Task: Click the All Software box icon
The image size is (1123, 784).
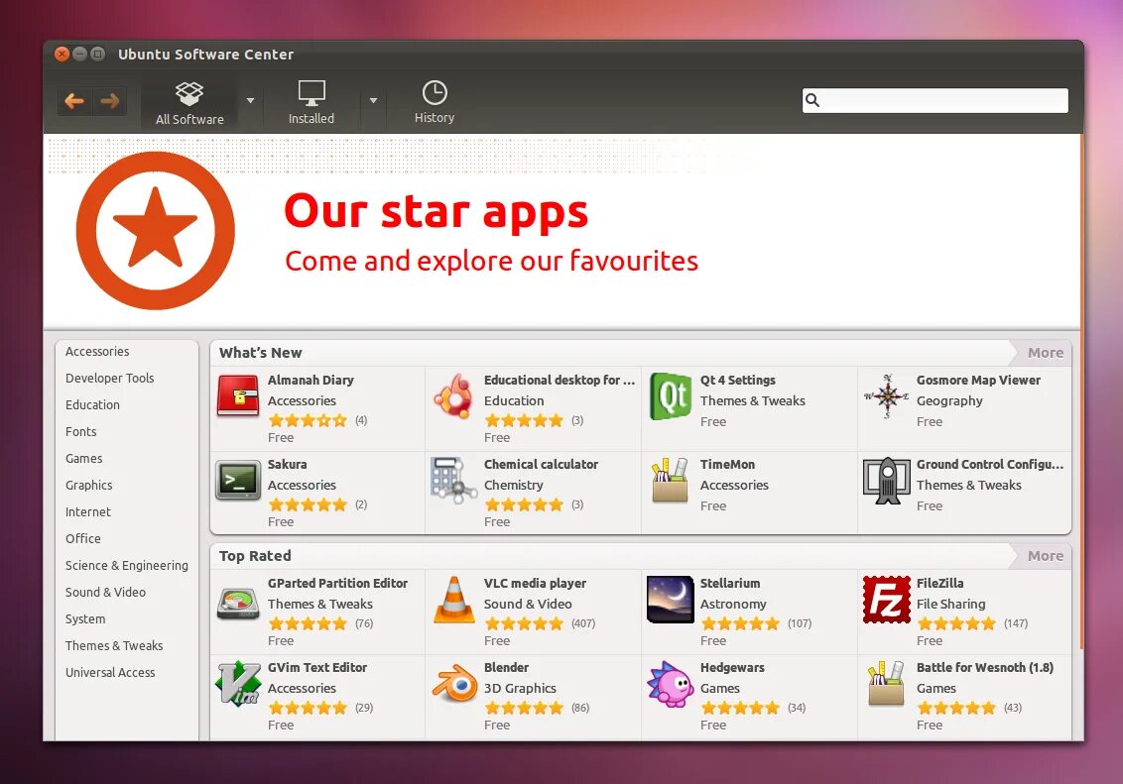Action: (189, 94)
